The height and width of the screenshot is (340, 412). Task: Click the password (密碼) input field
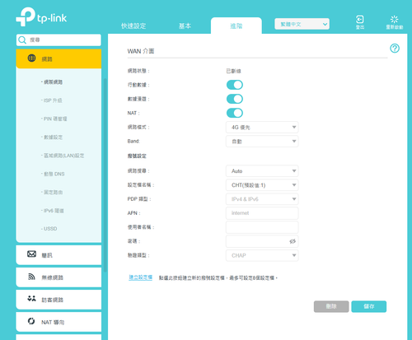(x=262, y=241)
